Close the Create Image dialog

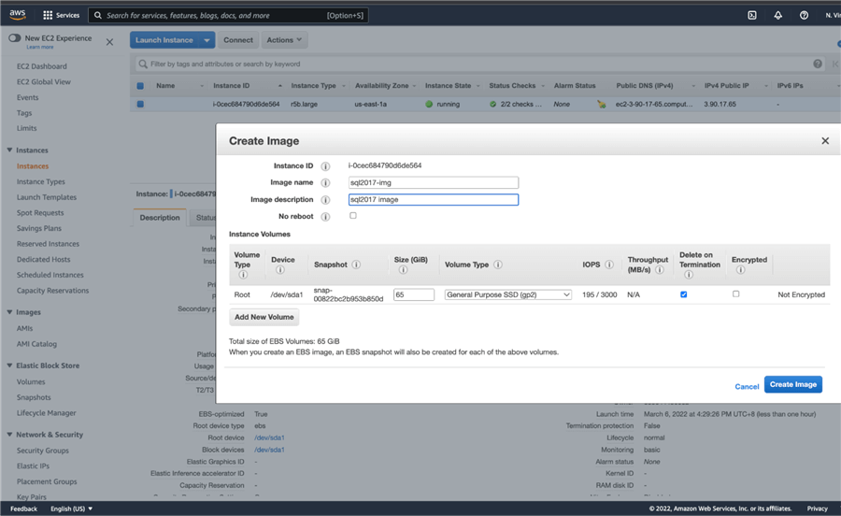(x=824, y=141)
